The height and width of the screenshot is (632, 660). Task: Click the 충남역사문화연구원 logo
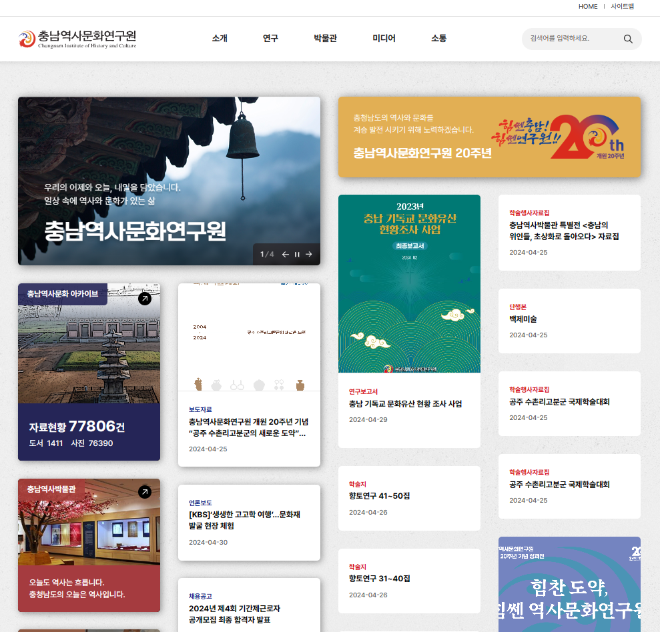[x=77, y=39]
